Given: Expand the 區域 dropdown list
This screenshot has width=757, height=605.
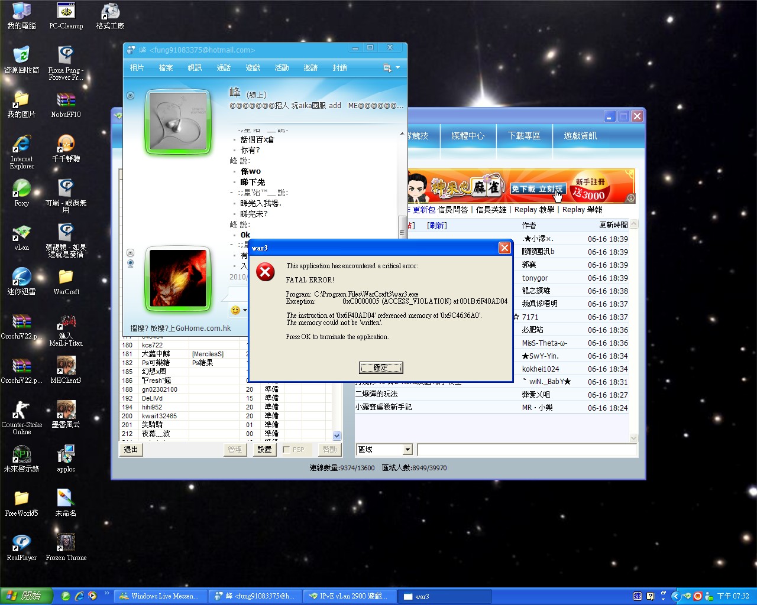Looking at the screenshot, I should tap(407, 450).
